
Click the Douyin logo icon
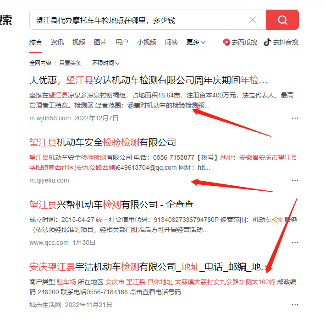(267, 42)
